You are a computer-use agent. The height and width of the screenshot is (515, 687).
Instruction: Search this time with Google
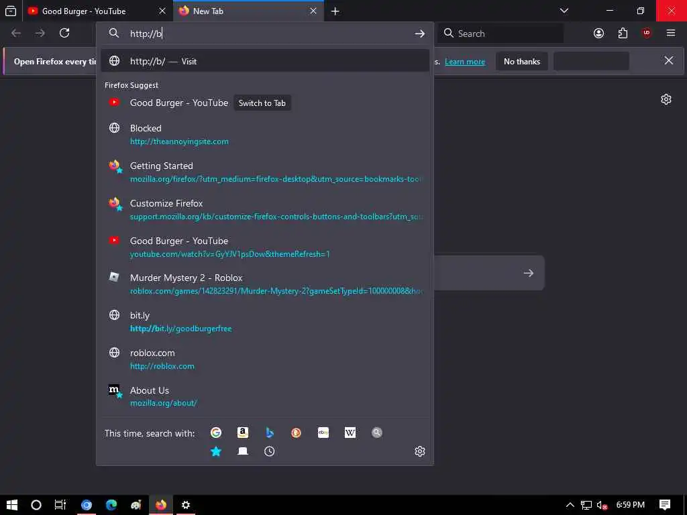(x=216, y=433)
